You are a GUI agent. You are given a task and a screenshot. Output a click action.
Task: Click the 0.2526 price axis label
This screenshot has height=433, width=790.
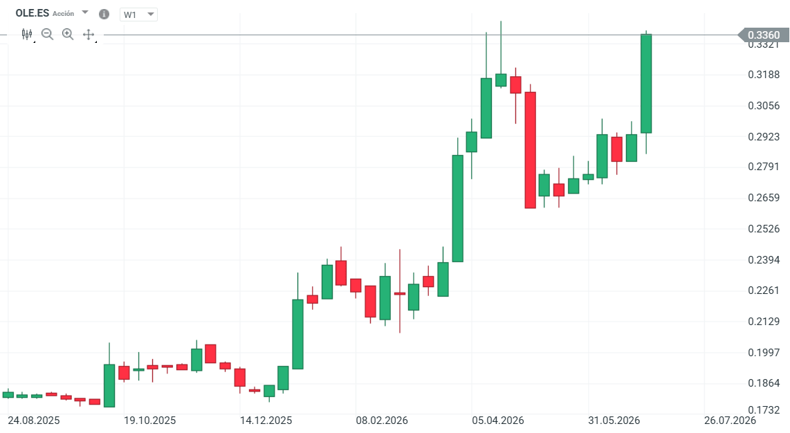pyautogui.click(x=764, y=229)
